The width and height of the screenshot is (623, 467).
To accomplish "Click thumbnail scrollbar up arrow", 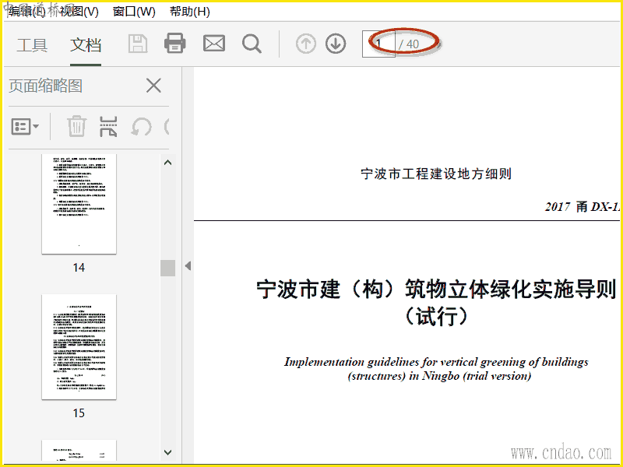I will point(167,163).
